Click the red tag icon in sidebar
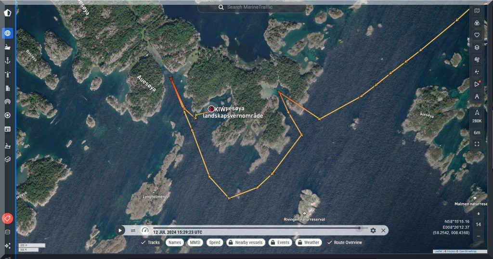This screenshot has height=259, width=493. (8, 219)
